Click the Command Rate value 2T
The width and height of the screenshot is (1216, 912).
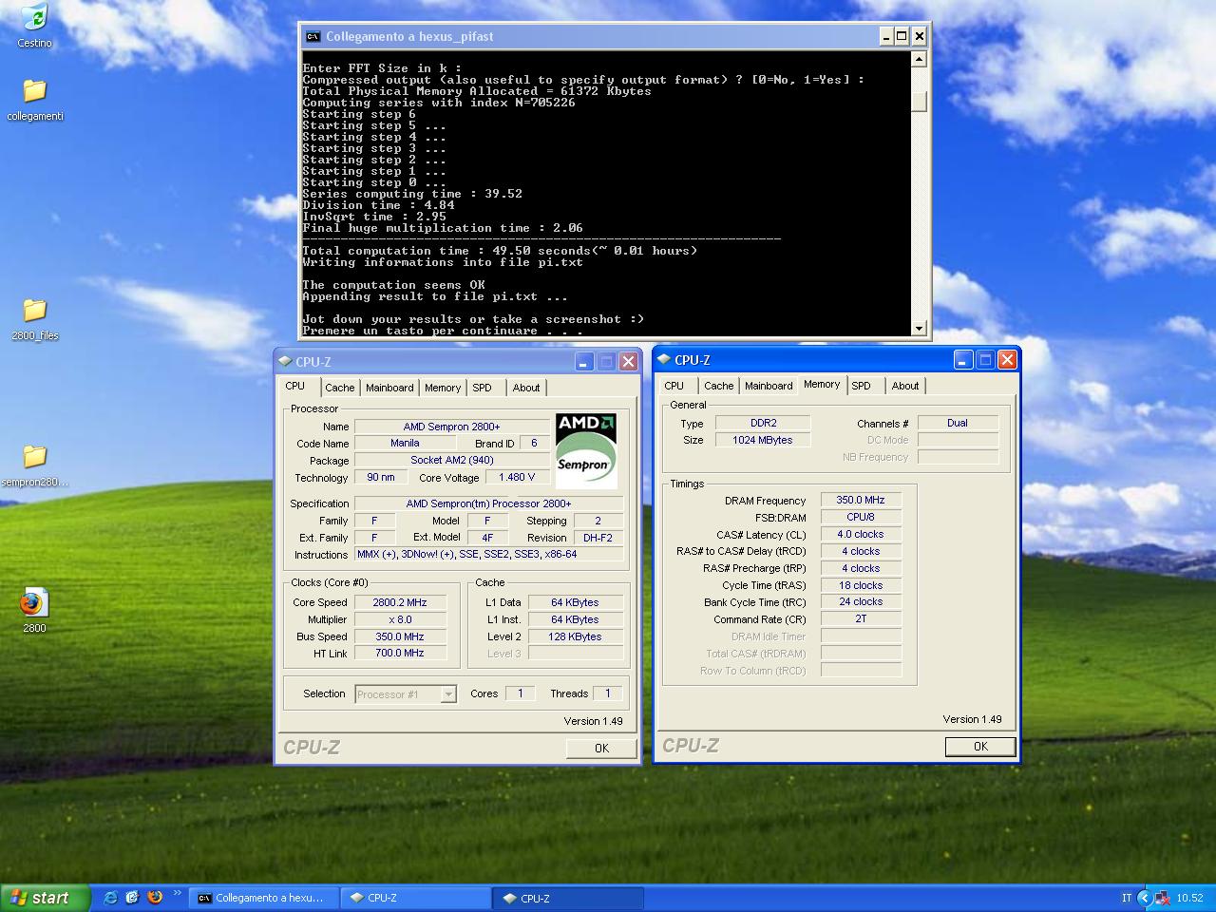click(860, 618)
